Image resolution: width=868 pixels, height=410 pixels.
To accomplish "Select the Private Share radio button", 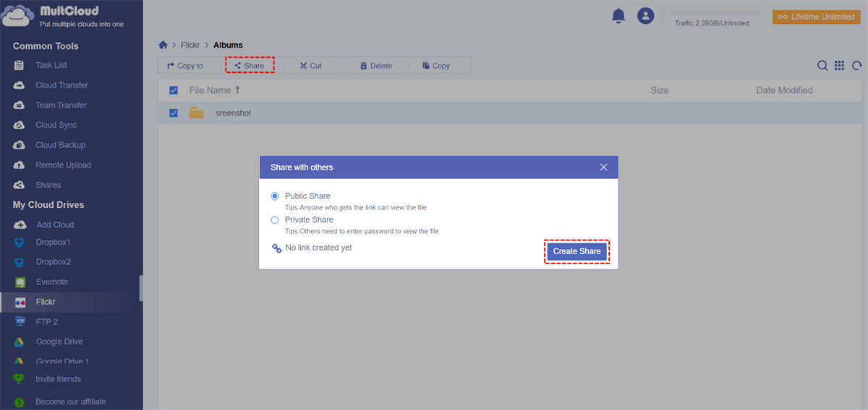I will point(275,220).
